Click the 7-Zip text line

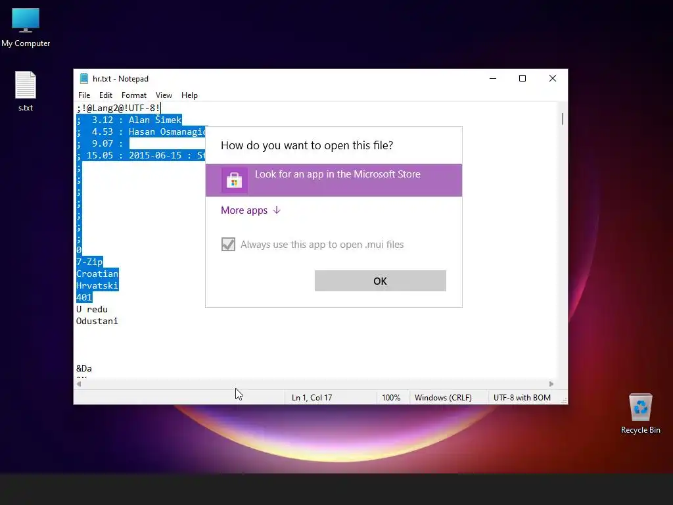coord(89,262)
